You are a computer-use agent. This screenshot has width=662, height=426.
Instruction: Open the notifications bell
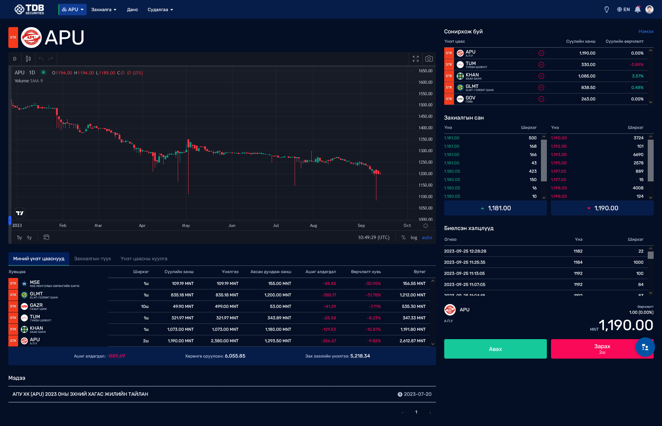(637, 9)
